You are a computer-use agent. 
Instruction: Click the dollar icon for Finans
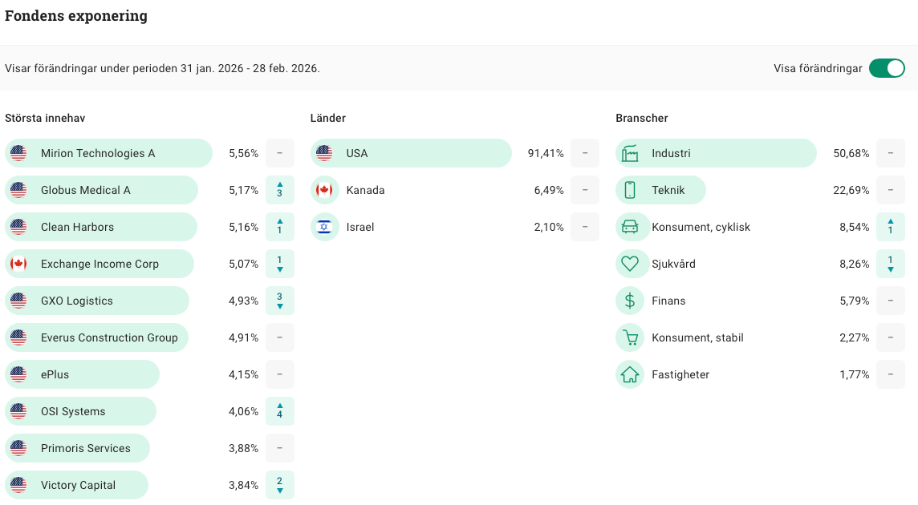[630, 301]
